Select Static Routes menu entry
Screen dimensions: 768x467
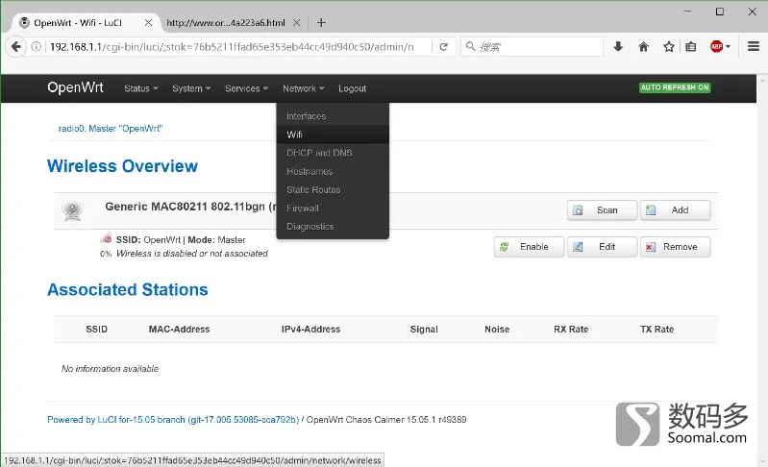click(333, 189)
